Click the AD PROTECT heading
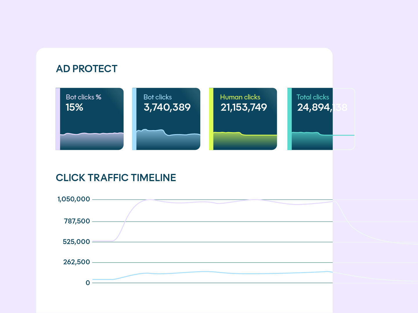 click(87, 69)
